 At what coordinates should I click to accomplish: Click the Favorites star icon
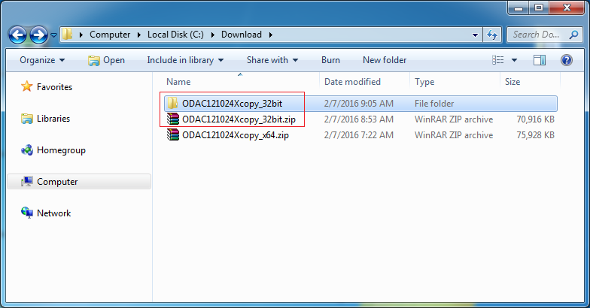tap(27, 86)
